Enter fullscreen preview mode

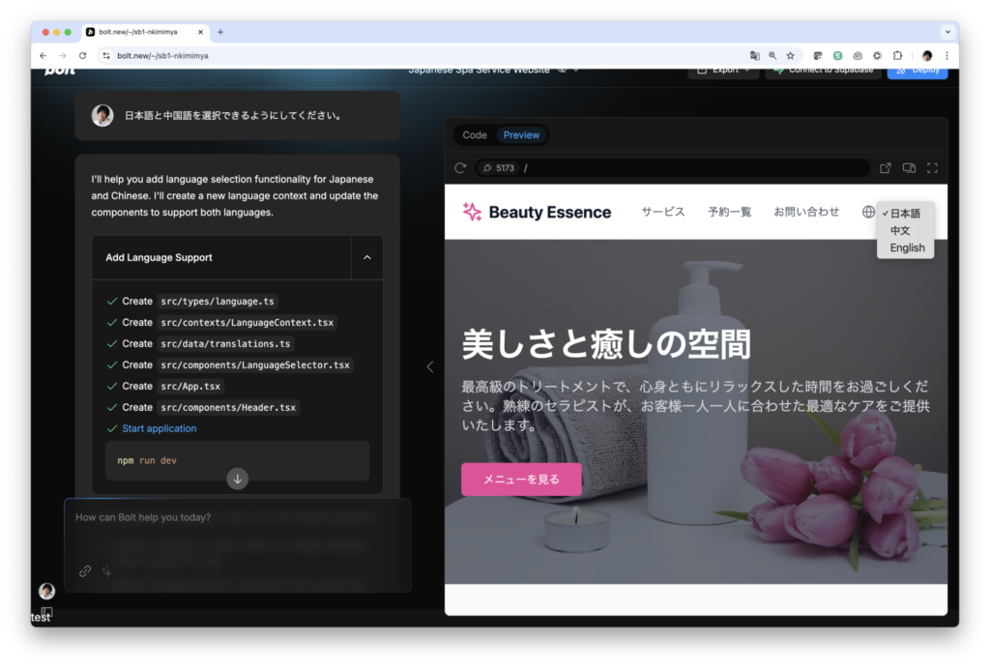932,168
